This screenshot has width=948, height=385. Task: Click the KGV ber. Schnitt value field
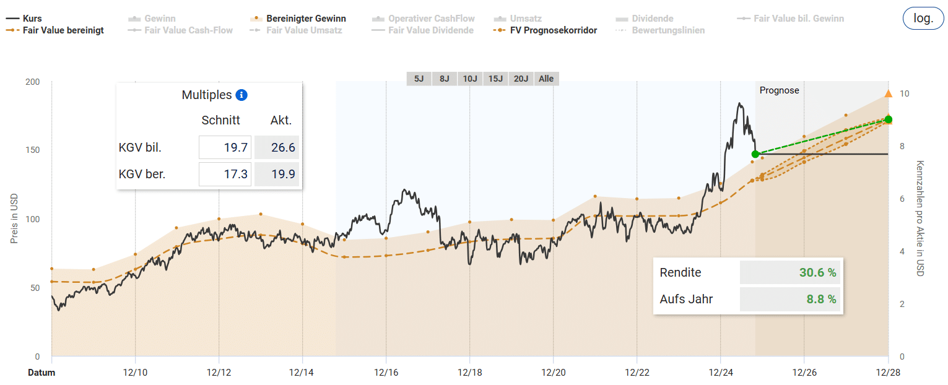[225, 174]
